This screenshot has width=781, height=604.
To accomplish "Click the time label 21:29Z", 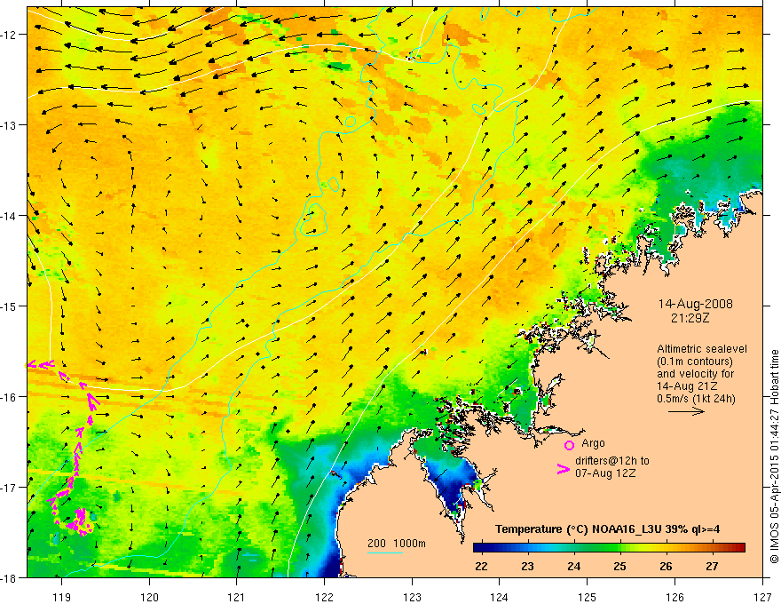I will click(690, 318).
